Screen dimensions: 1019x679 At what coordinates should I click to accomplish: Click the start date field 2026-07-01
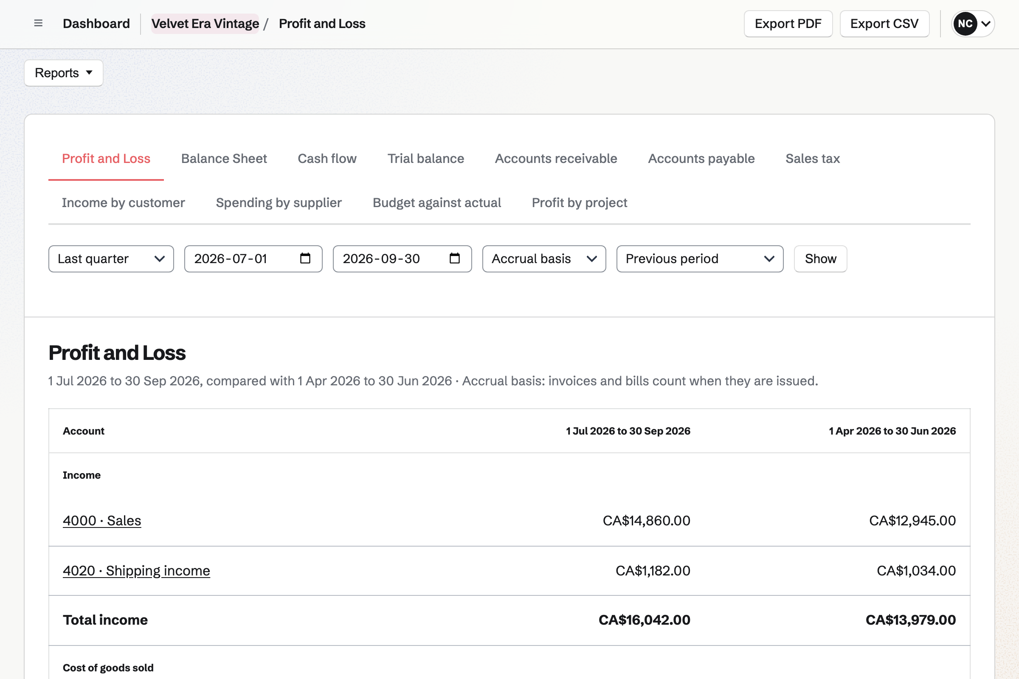[x=253, y=259]
